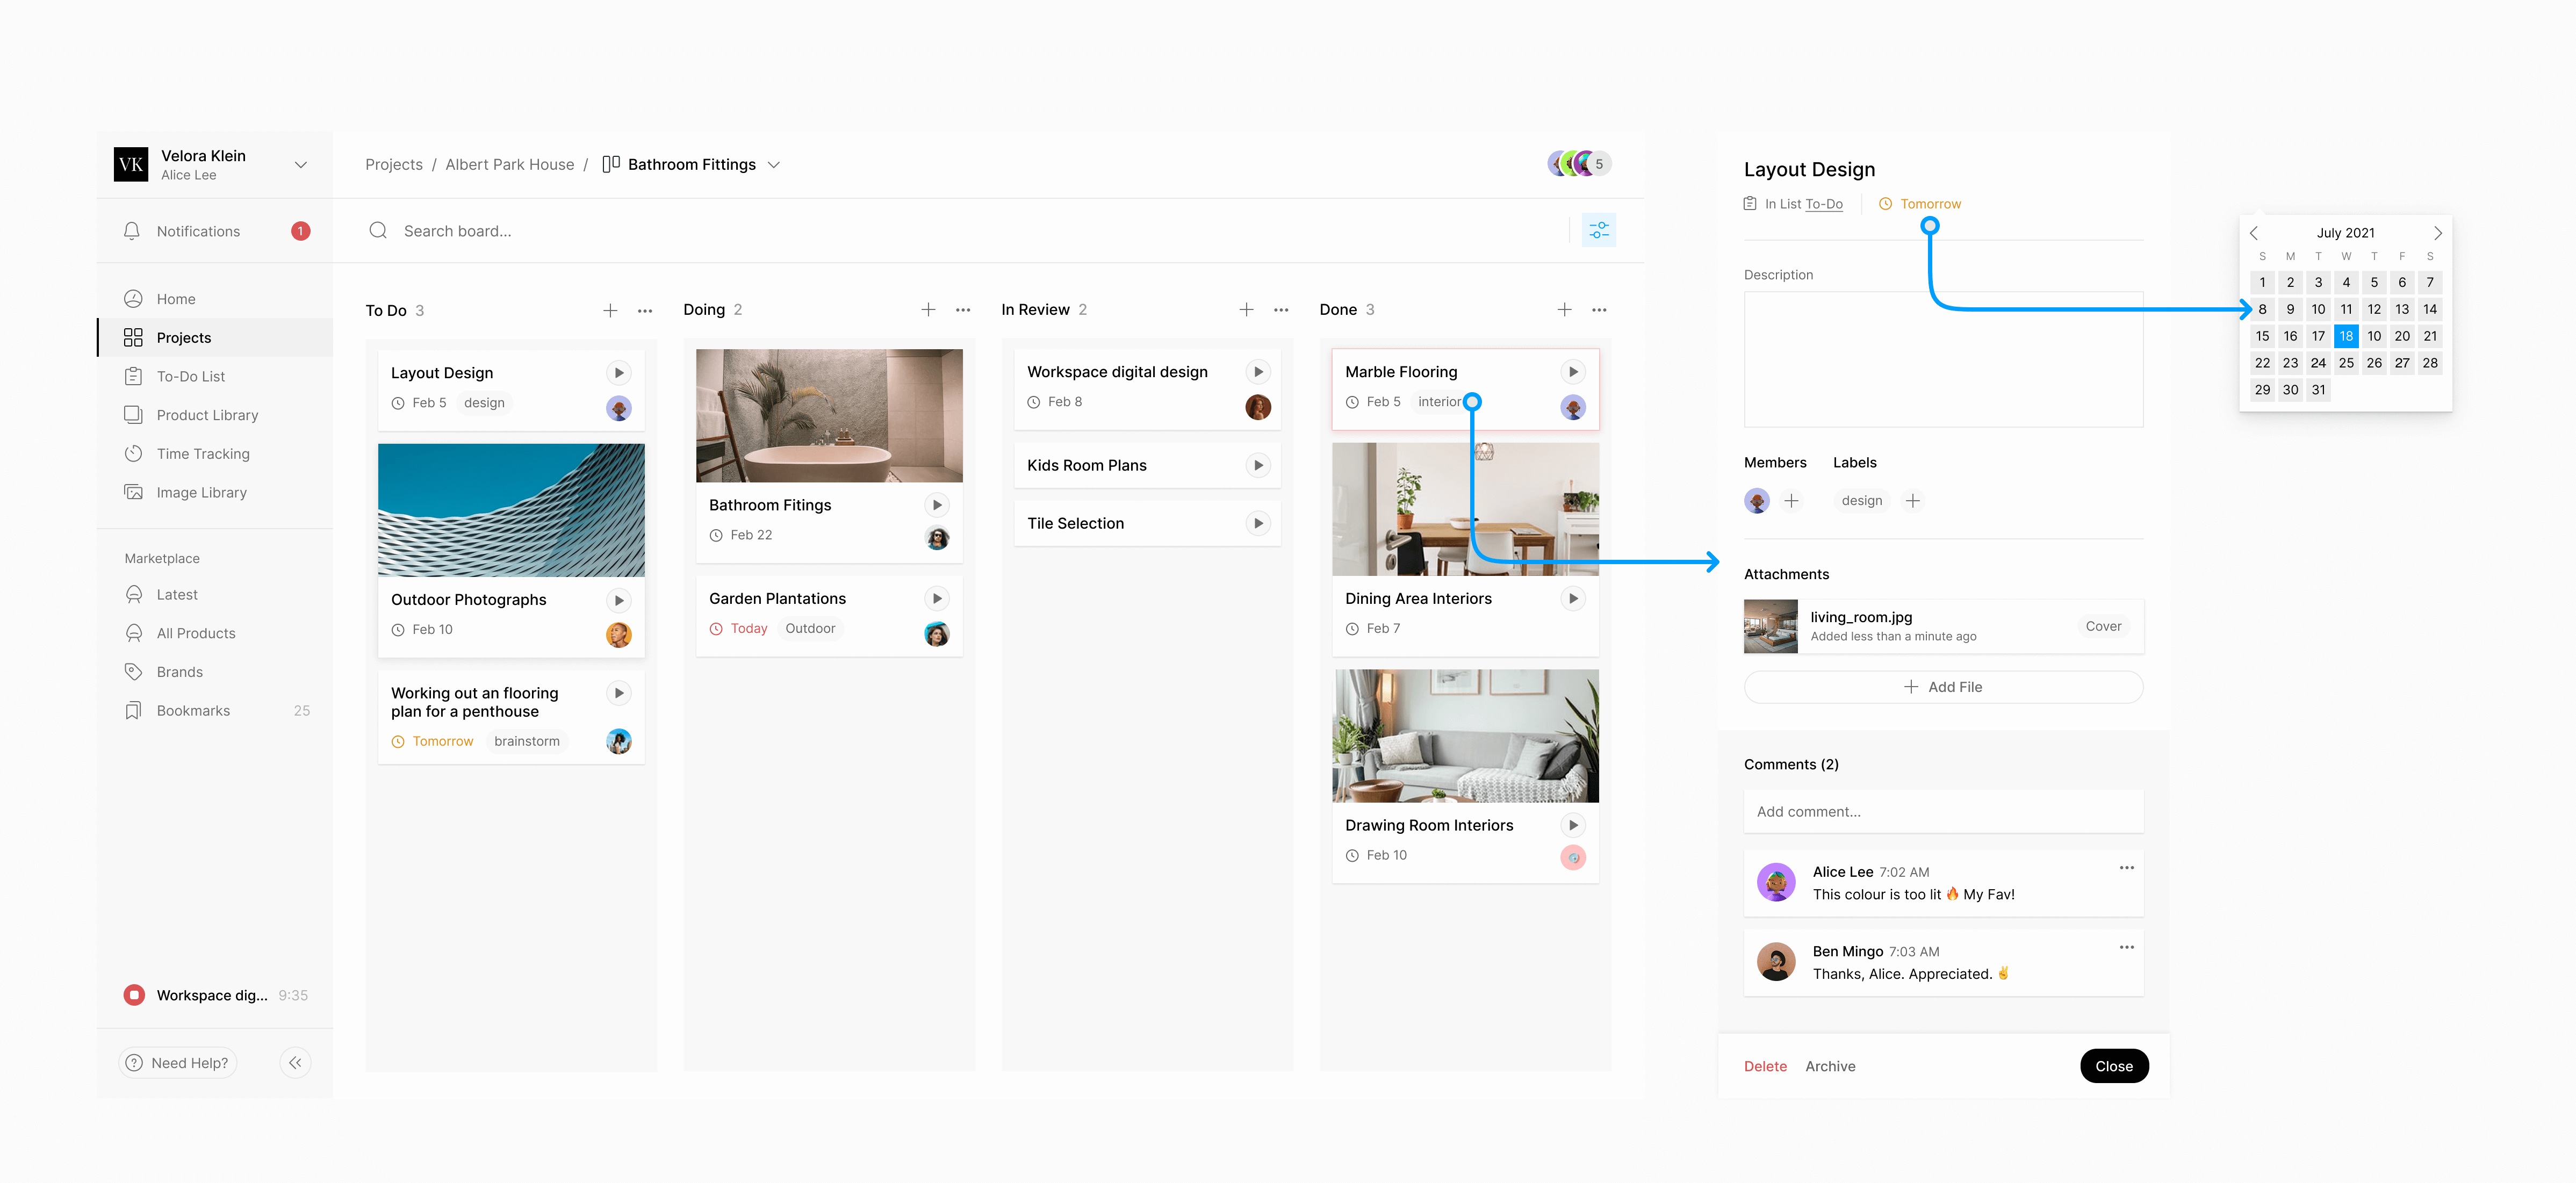Click the Add File button

coord(1943,686)
